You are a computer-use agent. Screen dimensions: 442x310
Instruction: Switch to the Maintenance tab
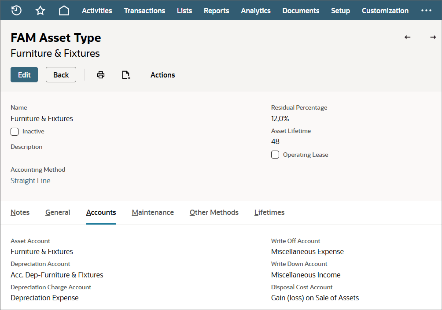click(x=153, y=212)
